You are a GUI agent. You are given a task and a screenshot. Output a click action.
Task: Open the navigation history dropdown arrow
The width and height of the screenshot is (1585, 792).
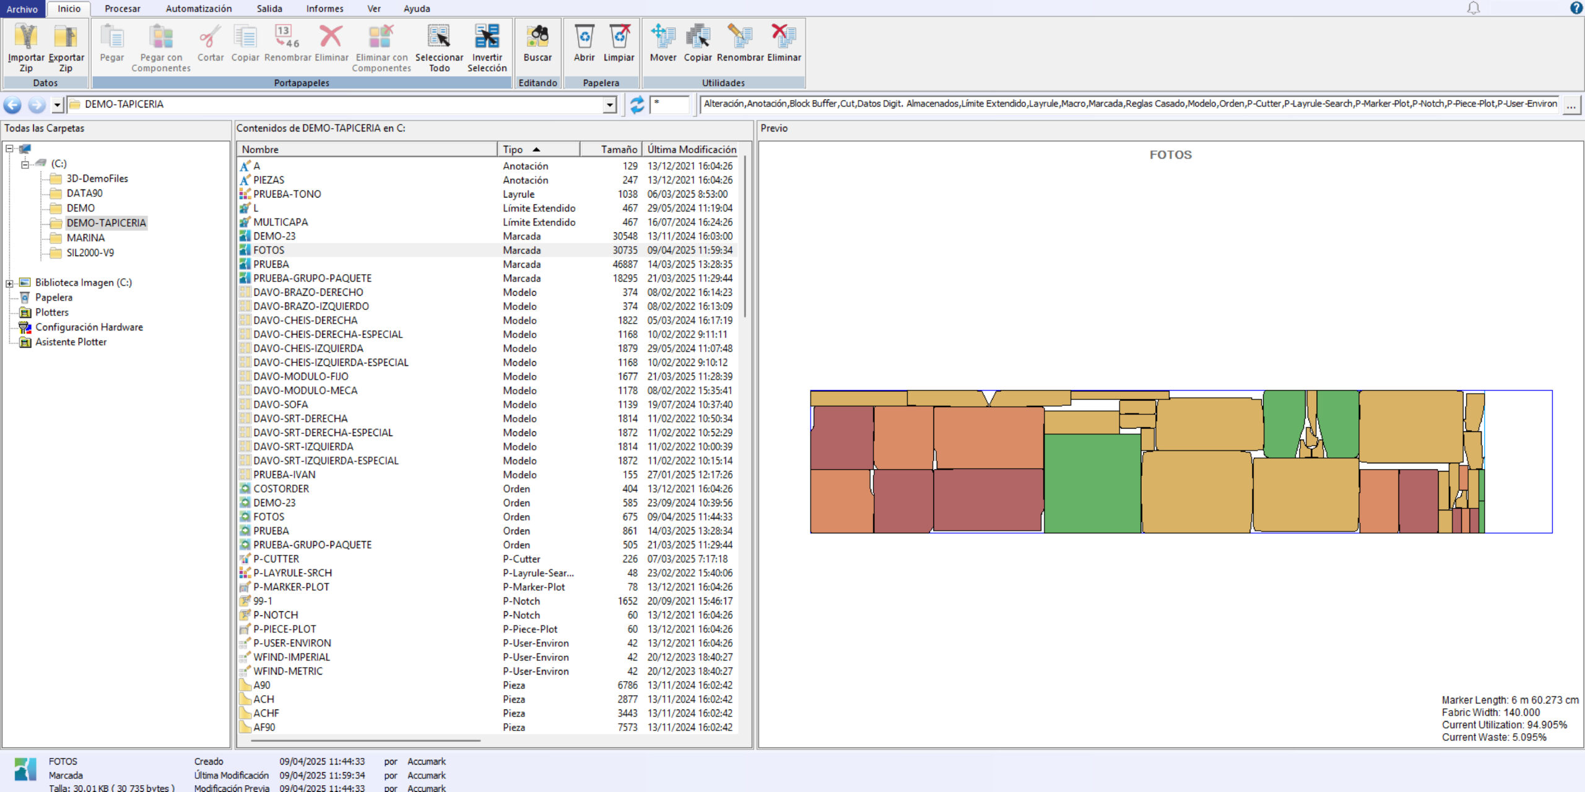[57, 105]
